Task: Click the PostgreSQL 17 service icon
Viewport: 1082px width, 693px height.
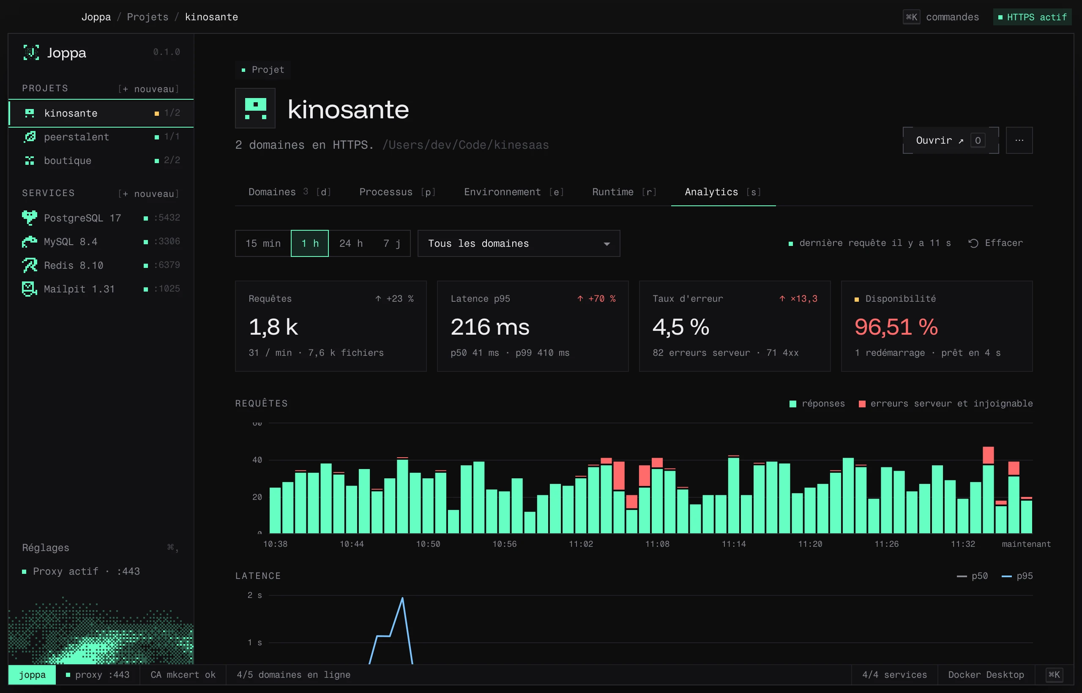Action: pyautogui.click(x=30, y=218)
